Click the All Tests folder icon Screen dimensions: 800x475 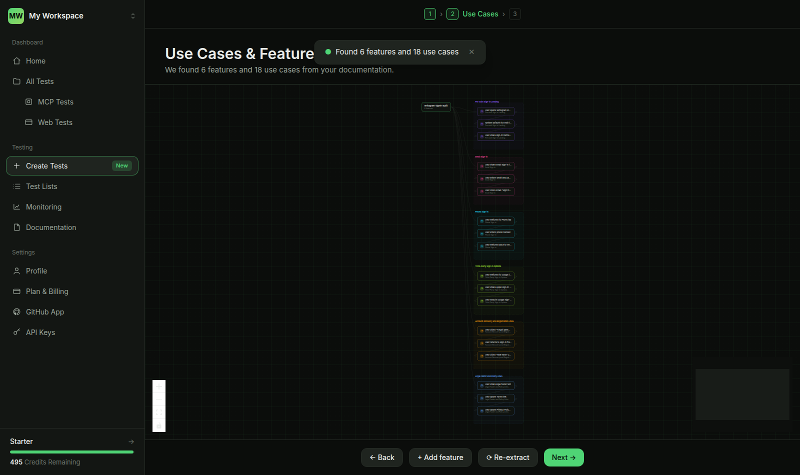point(16,81)
